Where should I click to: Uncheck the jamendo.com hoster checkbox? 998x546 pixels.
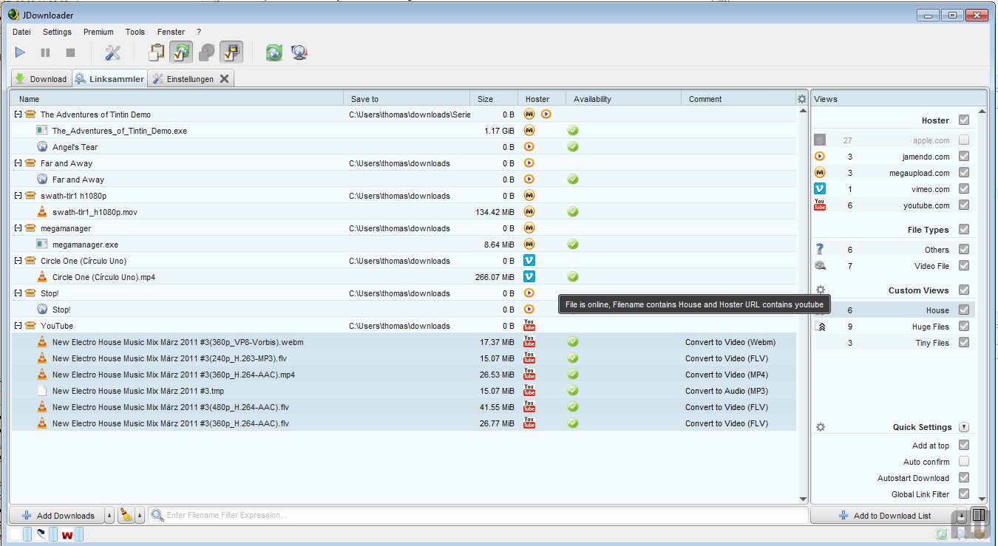coord(964,156)
